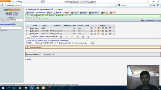
Task: Add index on kode_buku icon
Action: click(110, 28)
